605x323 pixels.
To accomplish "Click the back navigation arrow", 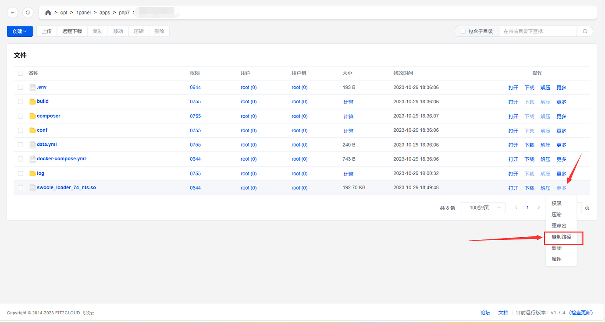I will pyautogui.click(x=12, y=12).
